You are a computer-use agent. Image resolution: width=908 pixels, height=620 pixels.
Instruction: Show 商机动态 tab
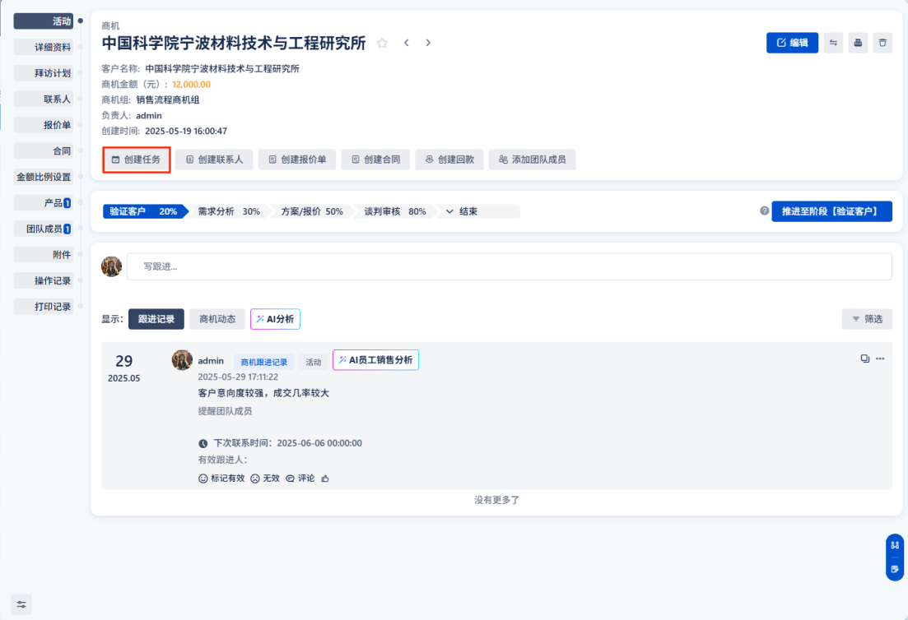point(217,319)
